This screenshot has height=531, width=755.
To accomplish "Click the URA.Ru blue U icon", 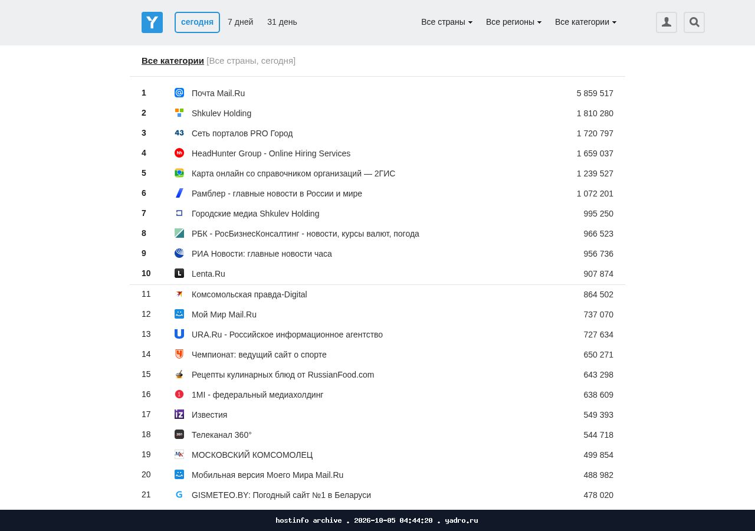I will (x=179, y=334).
